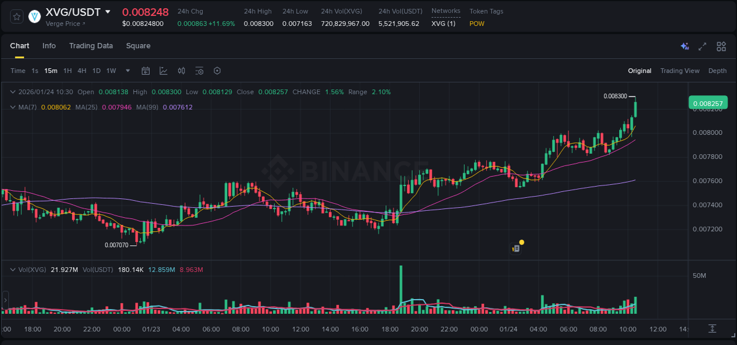Open chart settings hexagon icon
737x345 pixels.
click(x=217, y=71)
